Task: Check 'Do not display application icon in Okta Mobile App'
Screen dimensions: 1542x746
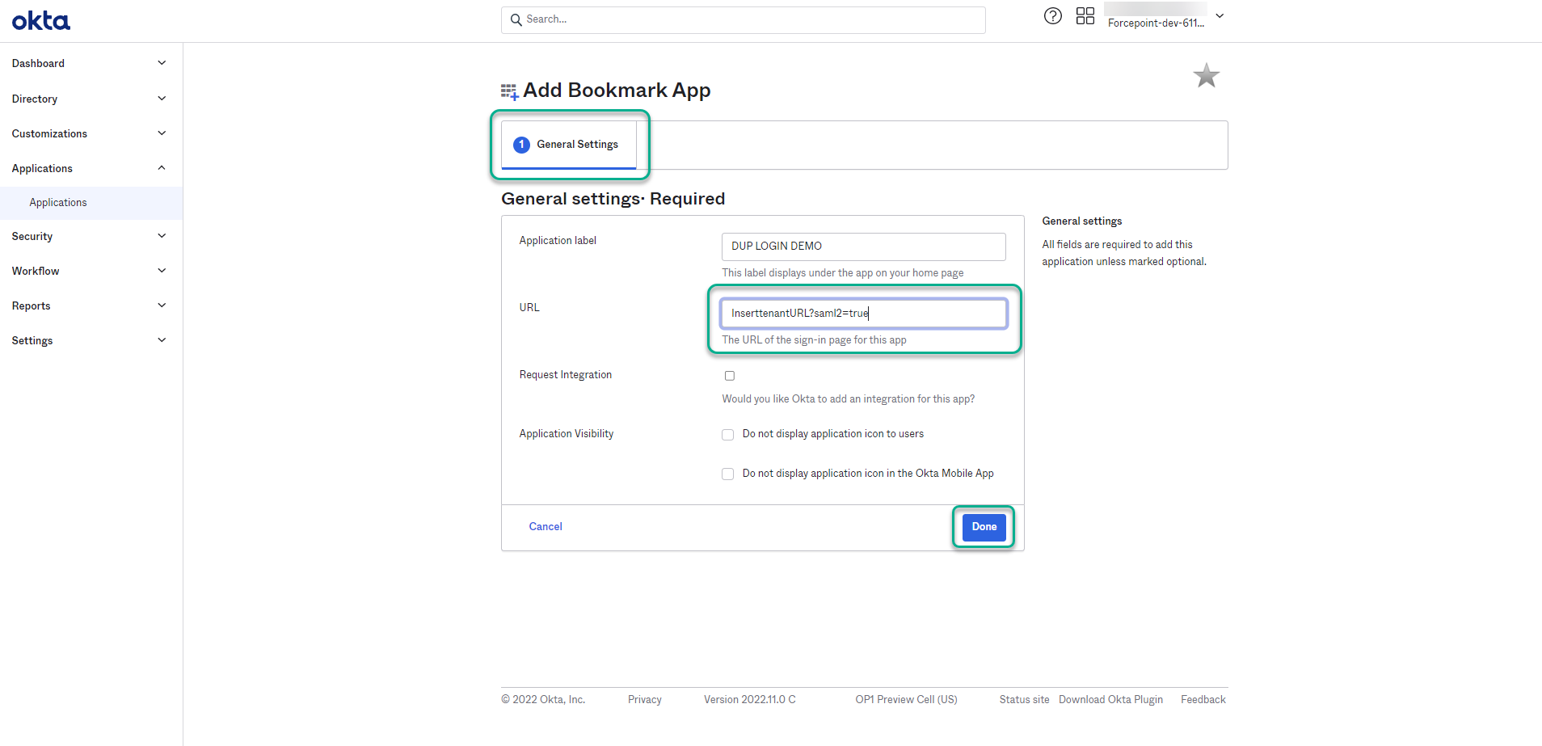Action: (x=727, y=474)
